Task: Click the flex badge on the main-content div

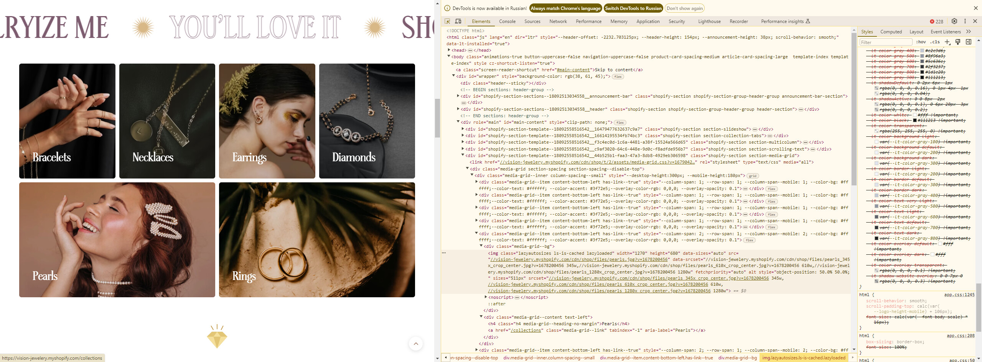Action: pyautogui.click(x=620, y=123)
